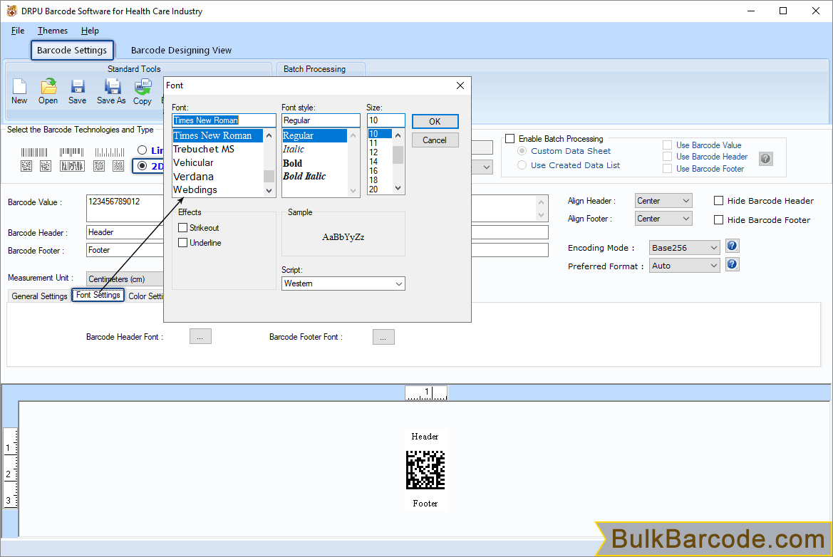
Task: Select Use Created Data List option
Action: click(522, 165)
